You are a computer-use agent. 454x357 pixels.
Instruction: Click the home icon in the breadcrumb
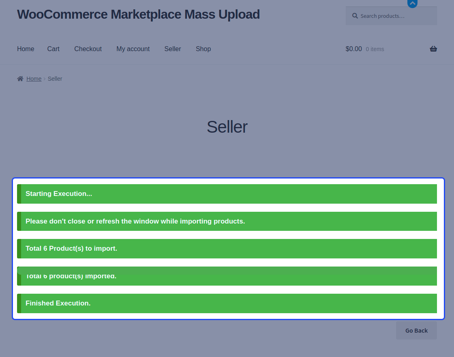pyautogui.click(x=19, y=78)
